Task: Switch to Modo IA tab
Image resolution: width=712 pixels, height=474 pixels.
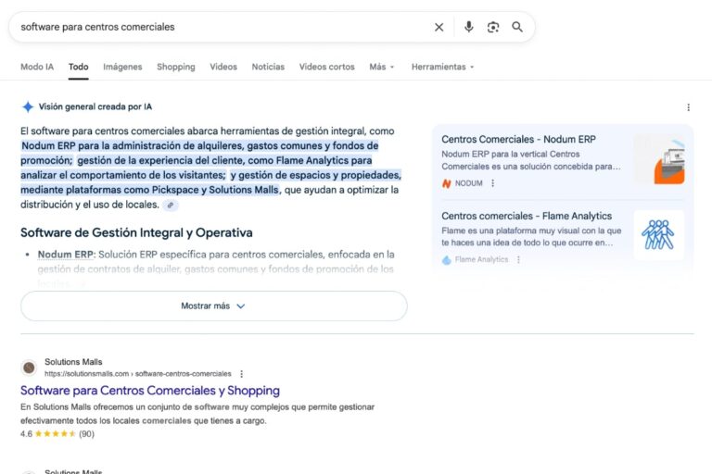Action: tap(37, 67)
